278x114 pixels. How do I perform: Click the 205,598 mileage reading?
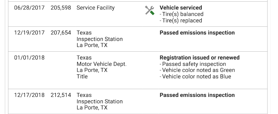coord(61,8)
